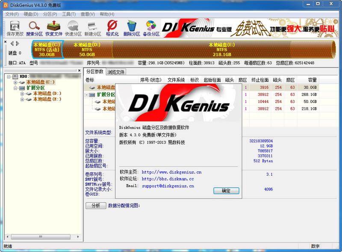Open the Disk (硬盘) menu
Image resolution: width=342 pixels, height=252 pixels.
[31, 14]
